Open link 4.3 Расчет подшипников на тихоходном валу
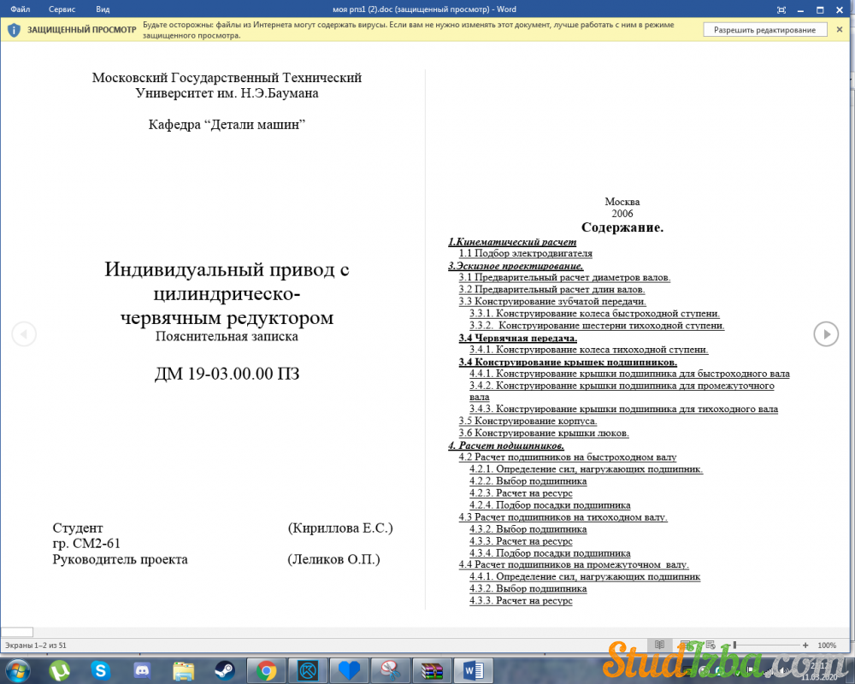The height and width of the screenshot is (684, 855). click(x=563, y=516)
